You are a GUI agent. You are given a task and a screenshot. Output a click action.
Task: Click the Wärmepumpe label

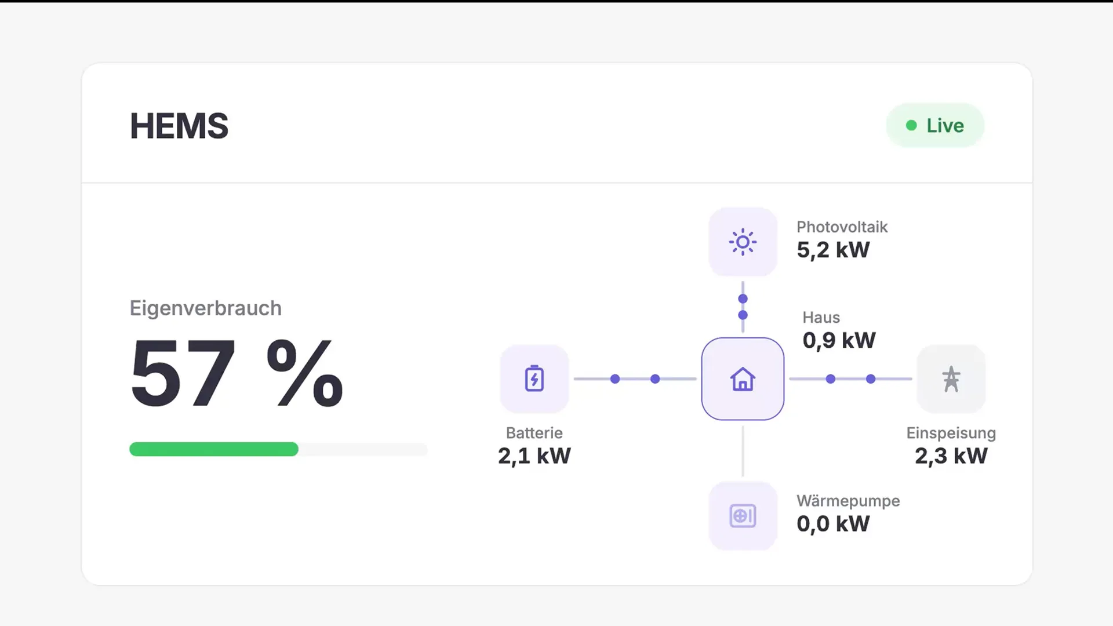tap(848, 501)
